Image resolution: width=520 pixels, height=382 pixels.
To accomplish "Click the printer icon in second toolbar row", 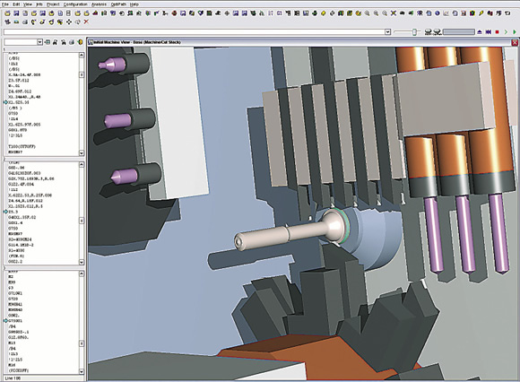I will [x=25, y=22].
